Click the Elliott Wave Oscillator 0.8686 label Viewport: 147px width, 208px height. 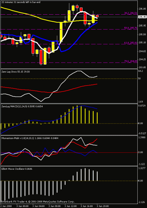tap(17, 169)
